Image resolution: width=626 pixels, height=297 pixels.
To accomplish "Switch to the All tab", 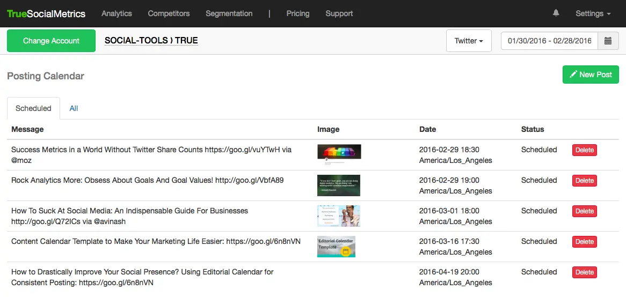I will (74, 108).
